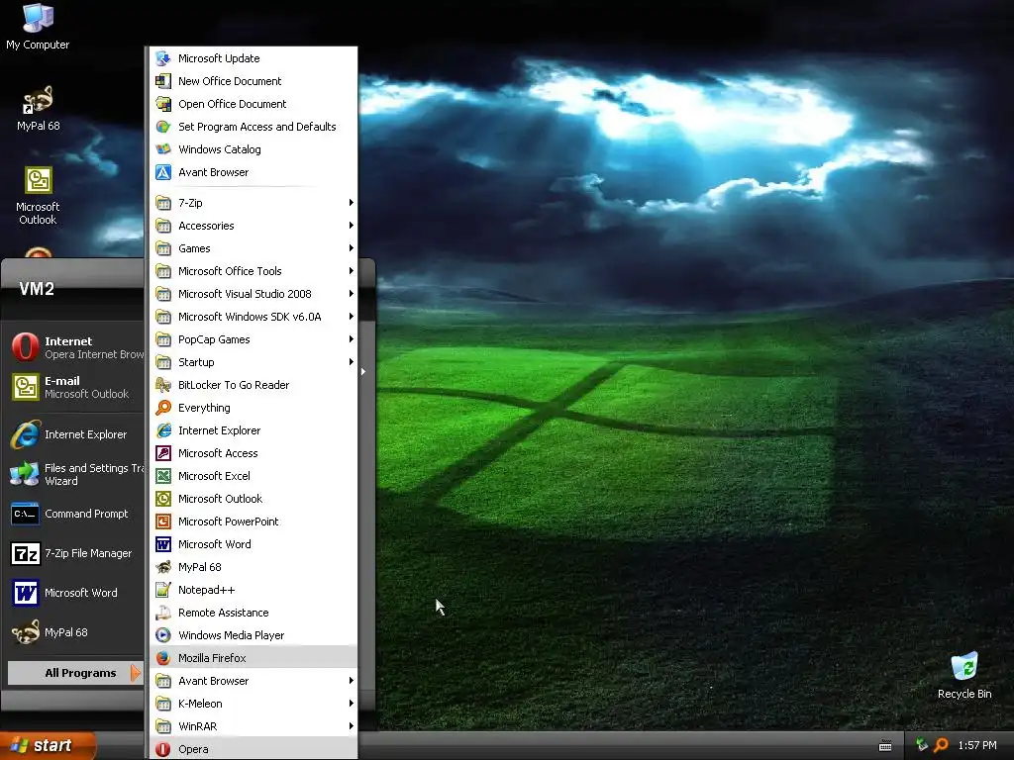
Task: Click Mozilla Firefox icon in programs list
Action: [x=163, y=658]
